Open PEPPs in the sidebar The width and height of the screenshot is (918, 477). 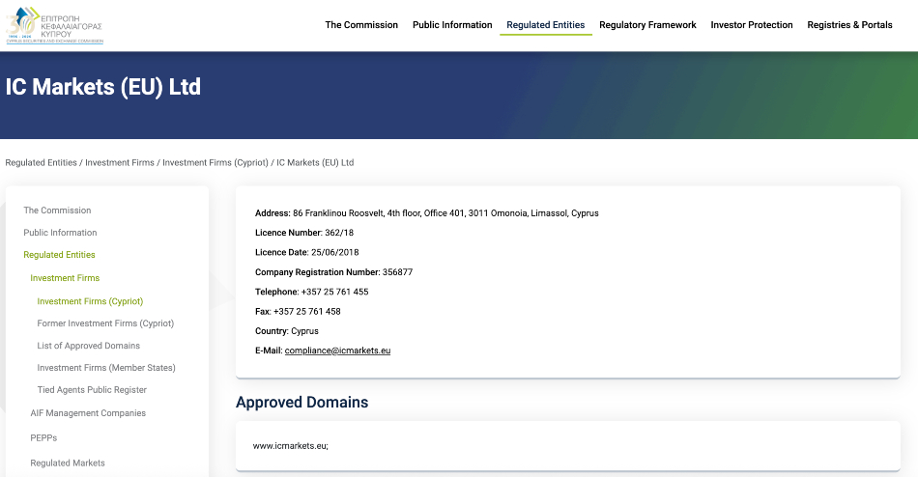coord(43,437)
